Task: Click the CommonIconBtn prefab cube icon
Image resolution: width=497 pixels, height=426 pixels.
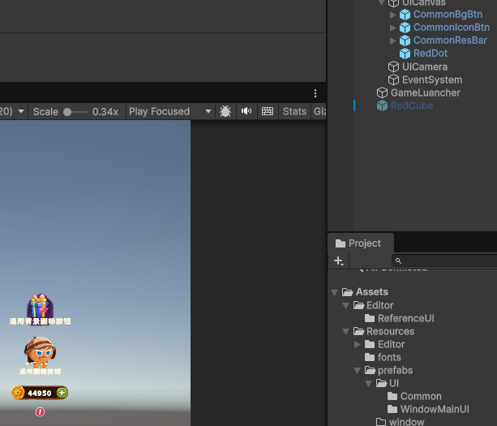Action: [405, 28]
